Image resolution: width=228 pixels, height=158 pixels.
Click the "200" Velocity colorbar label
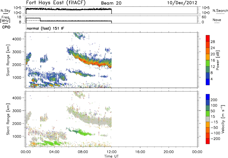click(214, 100)
